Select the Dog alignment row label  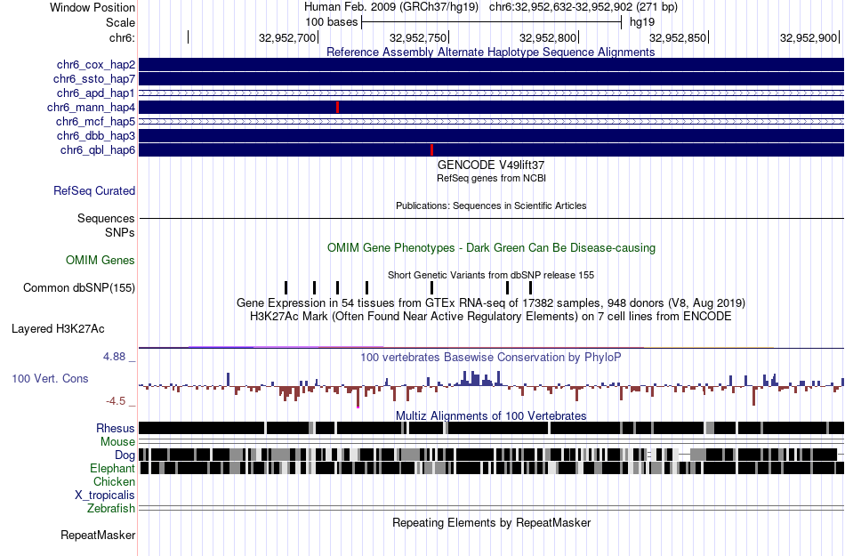pos(125,455)
